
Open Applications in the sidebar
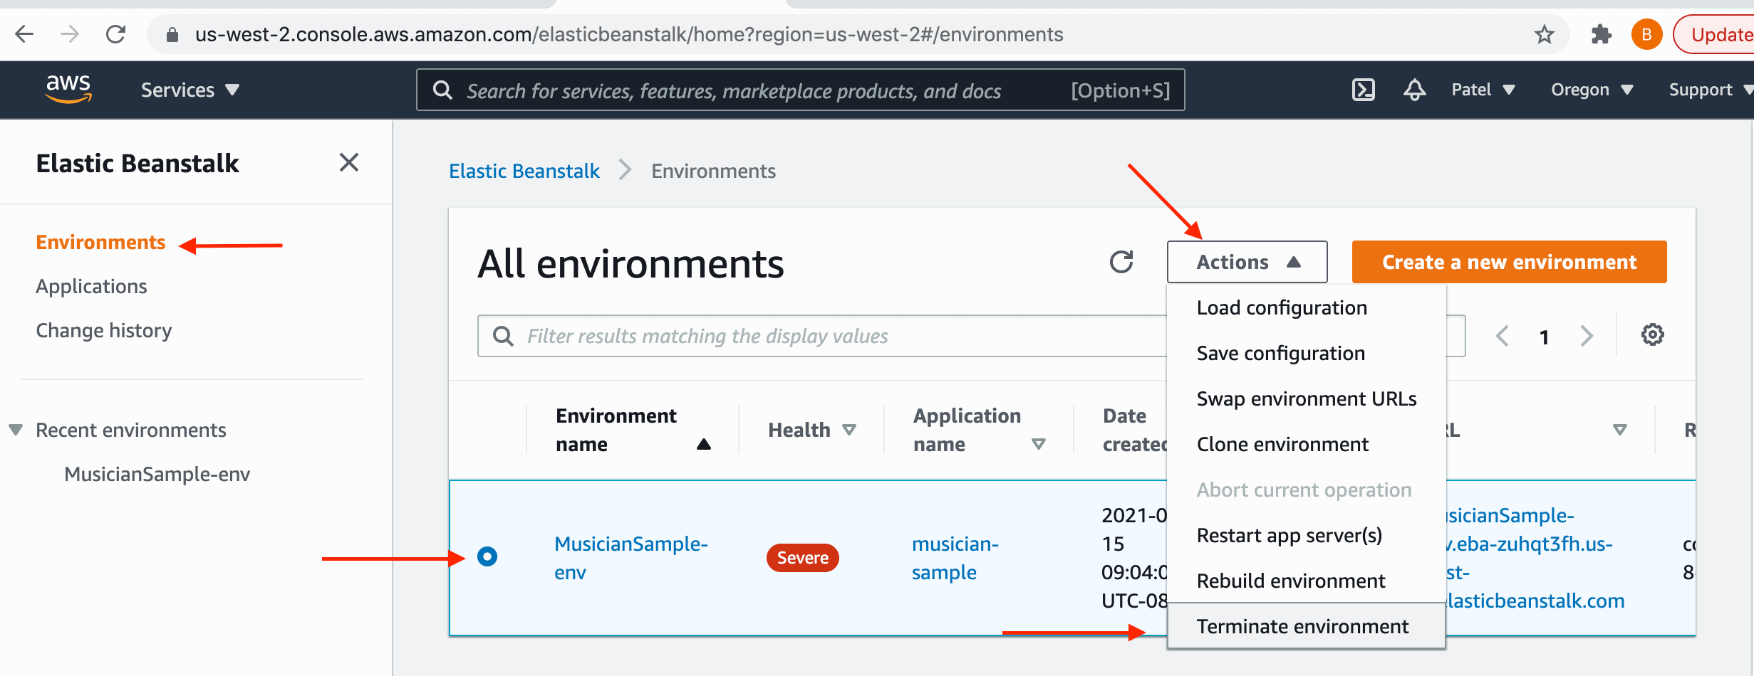click(x=91, y=287)
